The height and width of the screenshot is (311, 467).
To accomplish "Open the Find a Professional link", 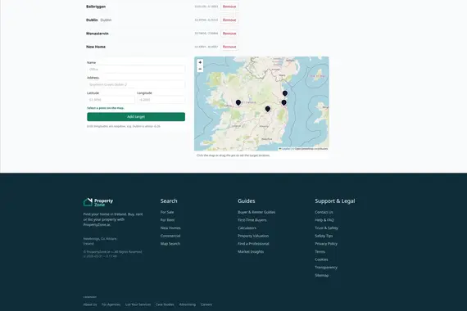I will [253, 244].
